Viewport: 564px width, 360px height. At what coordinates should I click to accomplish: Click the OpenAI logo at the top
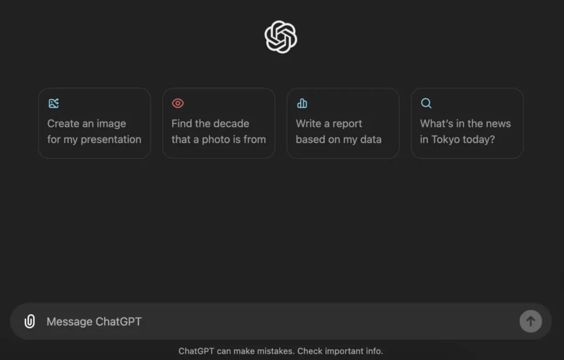coord(281,37)
